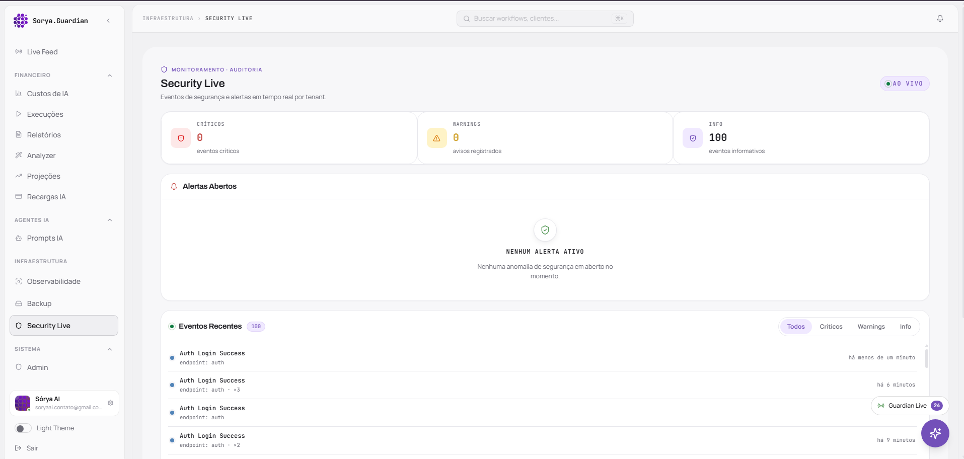Click the Sorya.Guardian logo icon

[21, 21]
